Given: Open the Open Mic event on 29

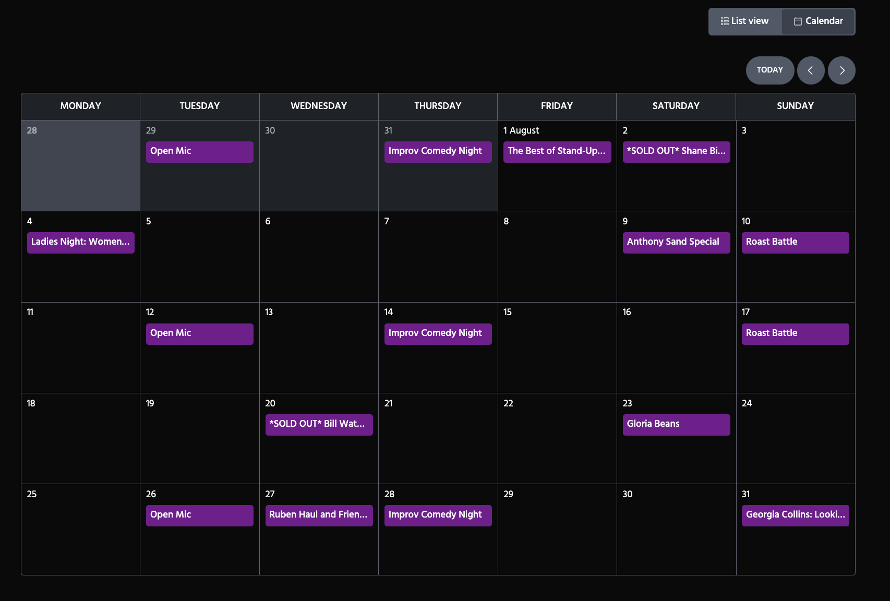Looking at the screenshot, I should (200, 152).
